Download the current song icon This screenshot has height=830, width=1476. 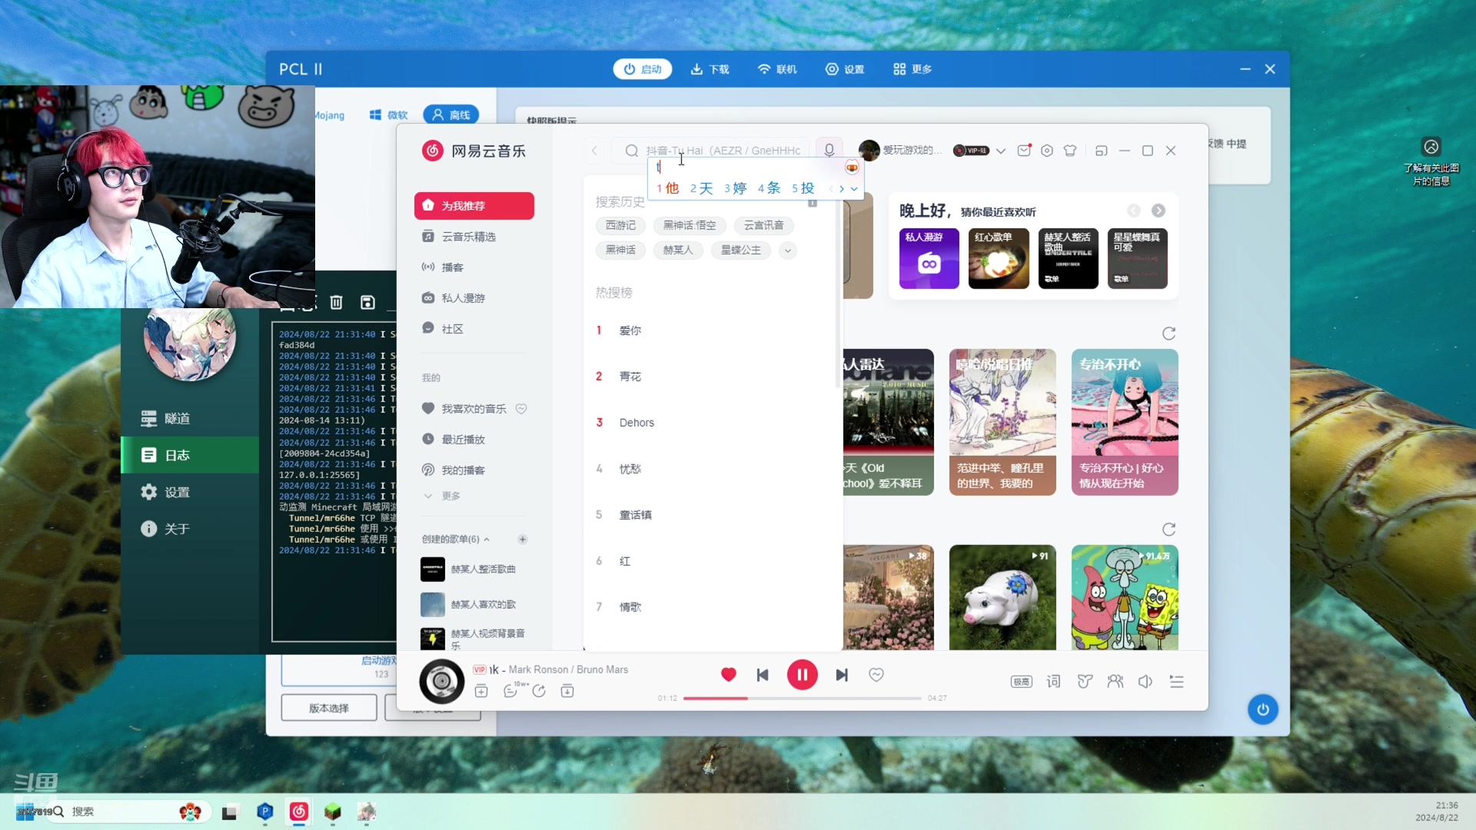567,691
